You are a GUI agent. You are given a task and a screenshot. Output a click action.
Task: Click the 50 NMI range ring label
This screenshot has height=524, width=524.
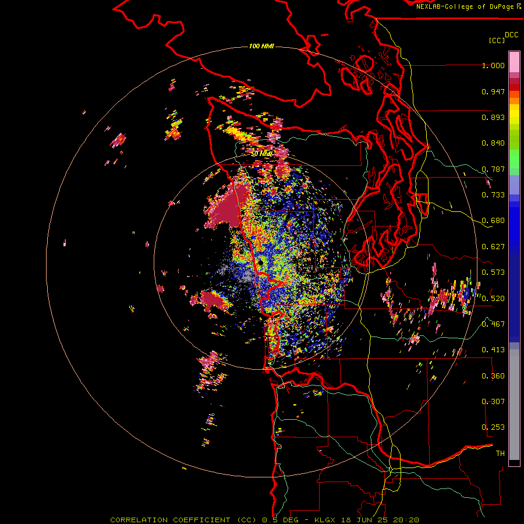tap(261, 154)
